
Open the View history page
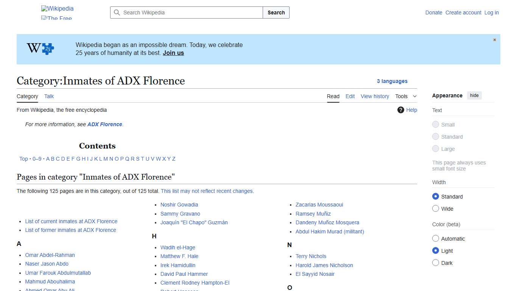[x=375, y=96]
